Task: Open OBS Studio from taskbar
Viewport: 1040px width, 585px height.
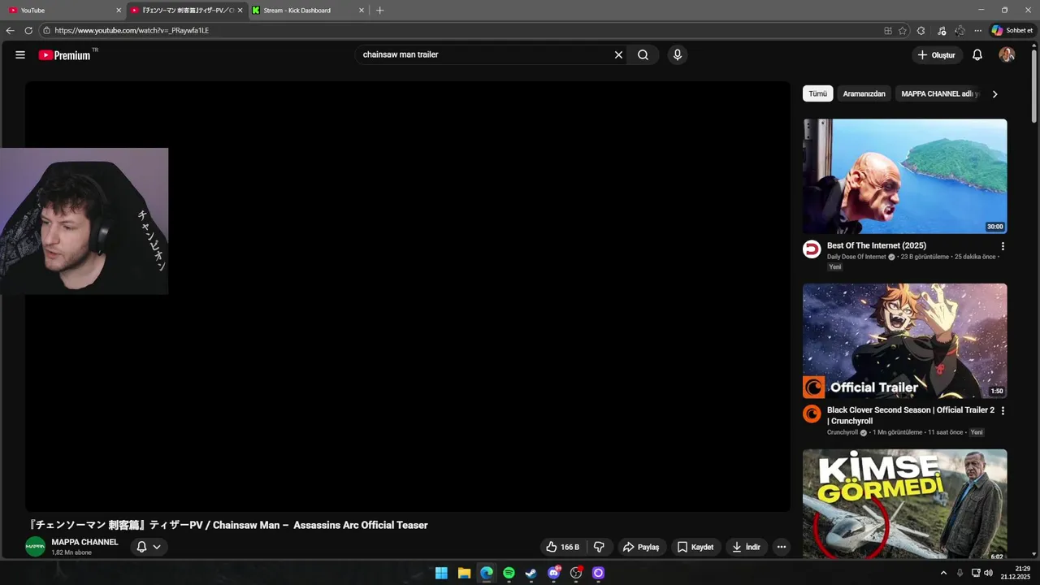Action: pyautogui.click(x=576, y=573)
